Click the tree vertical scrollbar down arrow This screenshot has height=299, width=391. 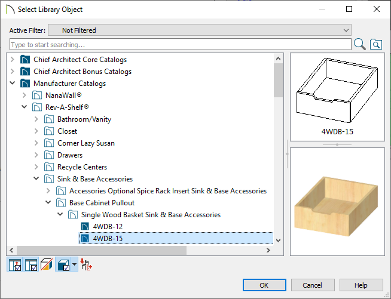coord(278,241)
